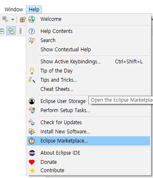Viewport: 153px width, 178px height.
Task: Click the New package toolbar icon
Action: tap(23, 20)
